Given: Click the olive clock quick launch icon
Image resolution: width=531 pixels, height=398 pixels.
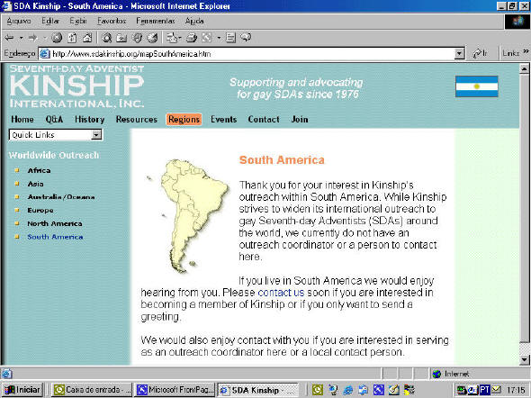Looking at the screenshot, I should point(317,390).
